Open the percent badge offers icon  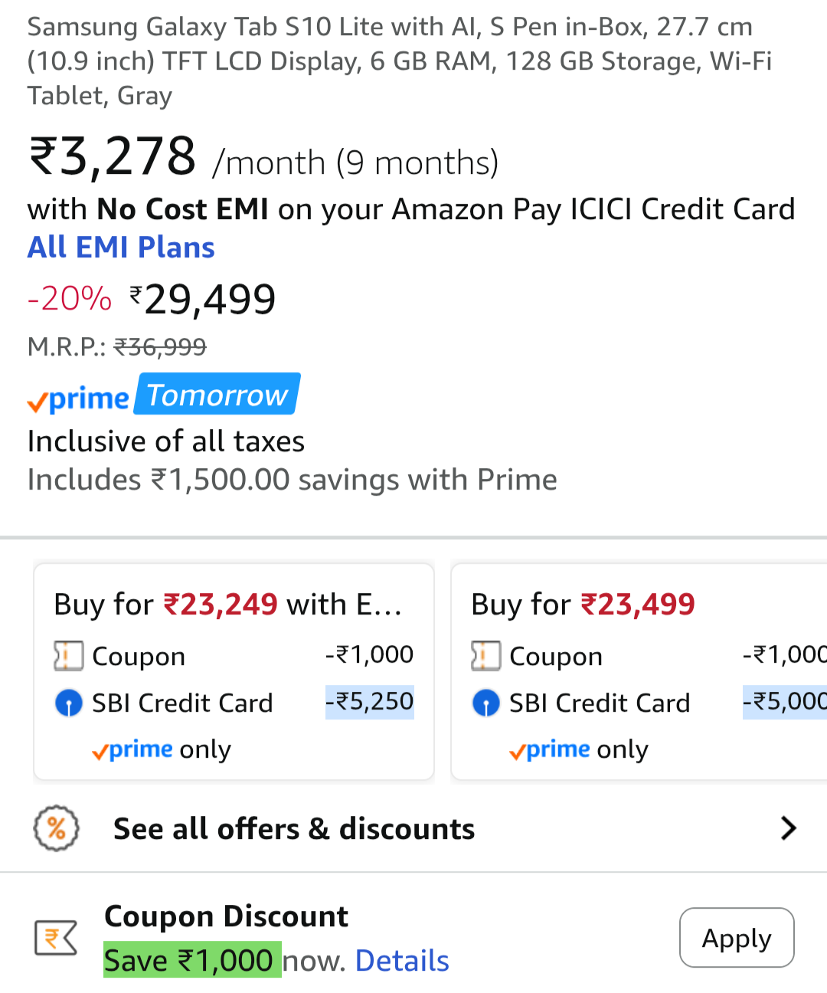coord(57,828)
